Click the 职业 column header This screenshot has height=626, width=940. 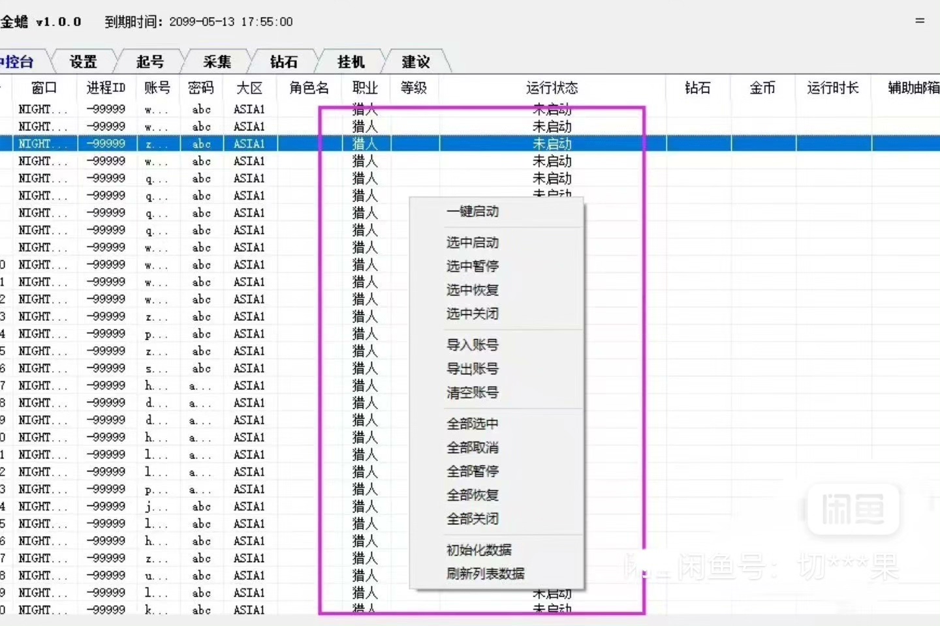pyautogui.click(x=366, y=88)
